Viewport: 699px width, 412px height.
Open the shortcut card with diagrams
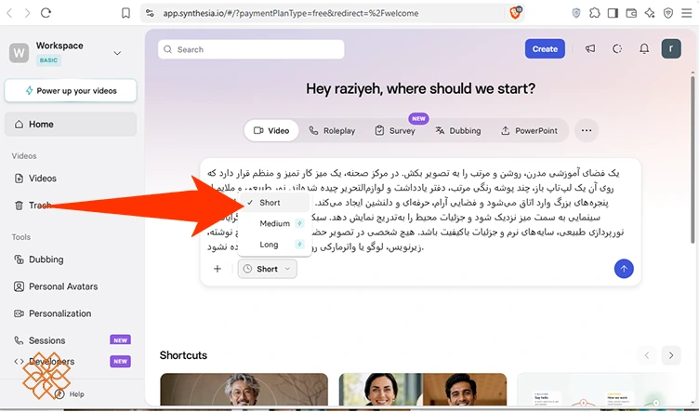coord(601,390)
